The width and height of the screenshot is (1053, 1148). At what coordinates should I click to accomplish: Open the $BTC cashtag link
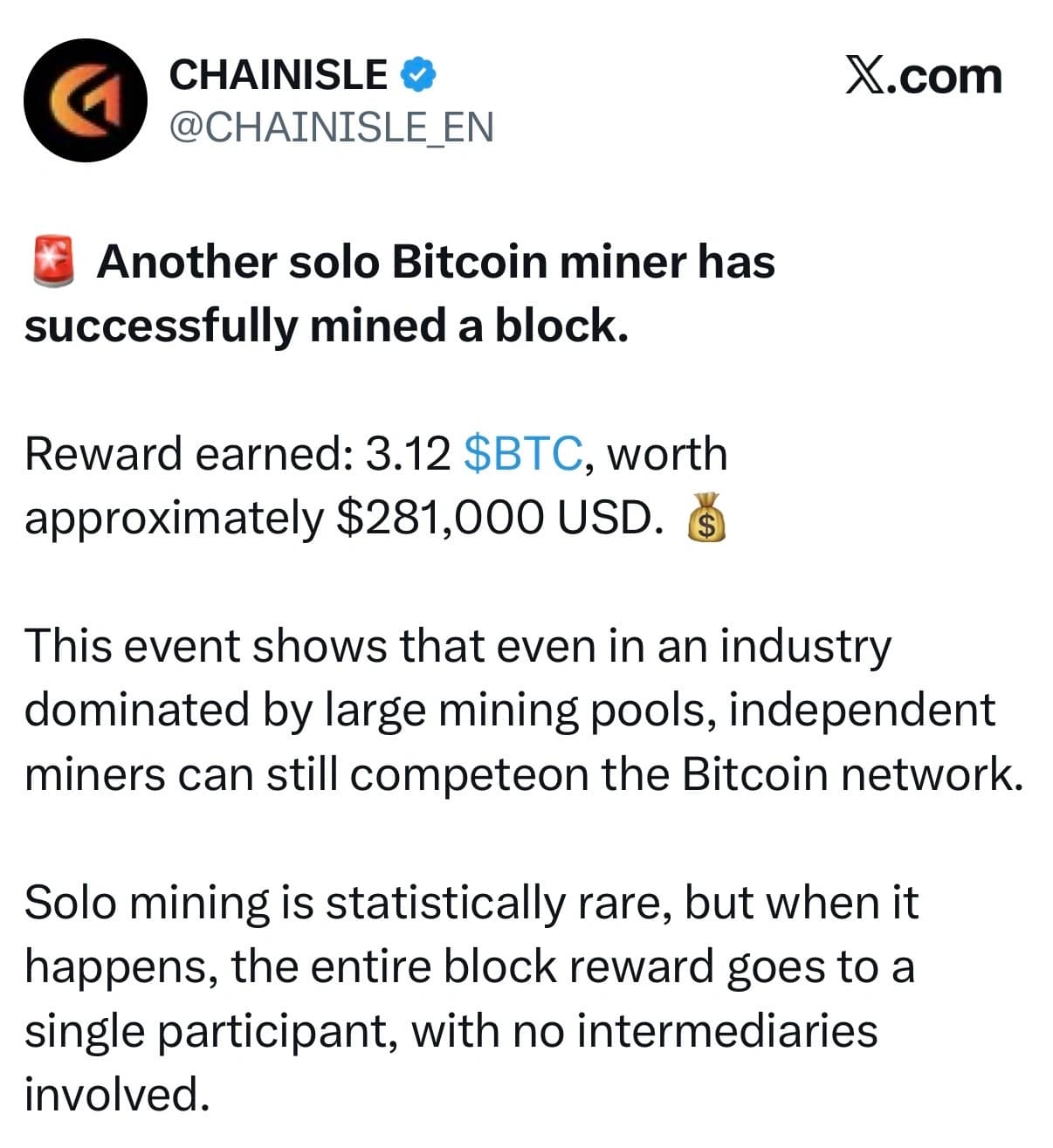tap(523, 454)
